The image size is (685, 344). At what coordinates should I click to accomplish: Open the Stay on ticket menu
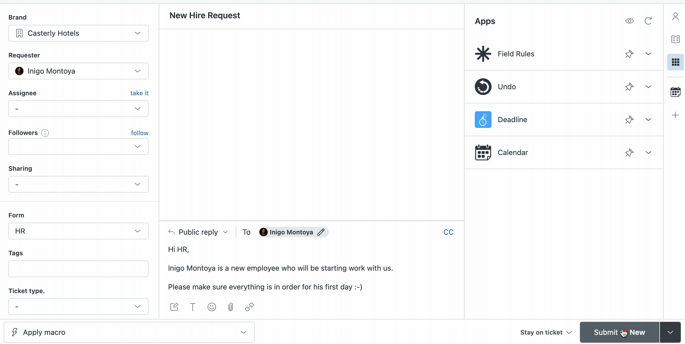pyautogui.click(x=546, y=333)
